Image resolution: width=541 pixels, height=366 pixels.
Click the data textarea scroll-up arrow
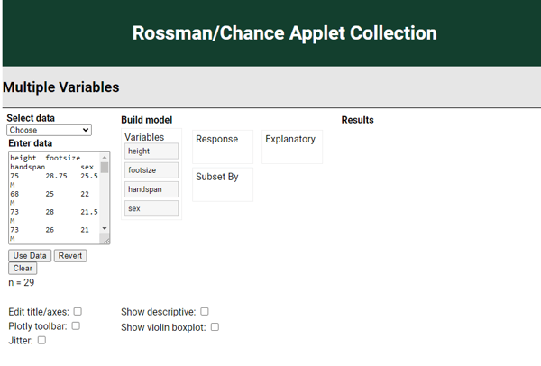(105, 157)
